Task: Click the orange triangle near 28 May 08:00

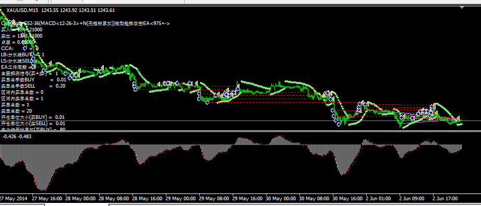Action: (x=102, y=67)
